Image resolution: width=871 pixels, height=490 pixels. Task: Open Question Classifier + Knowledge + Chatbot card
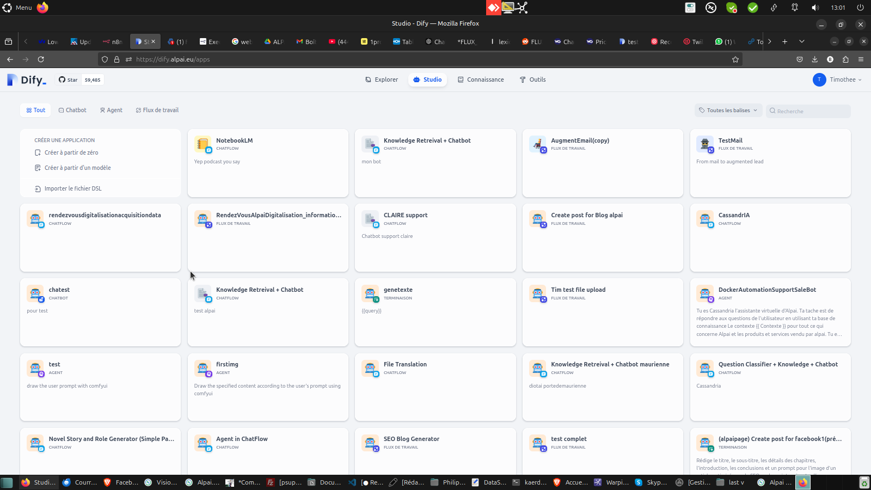click(770, 387)
